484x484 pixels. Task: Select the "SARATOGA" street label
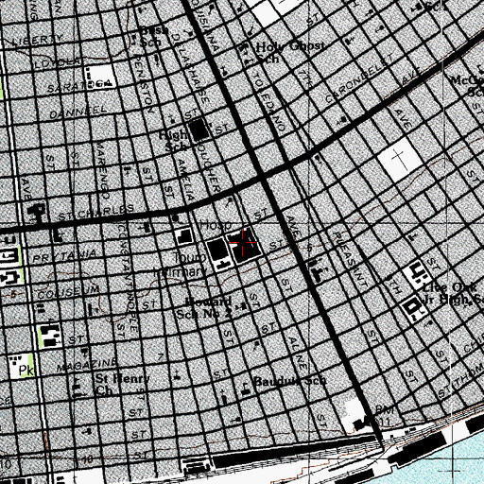tap(79, 86)
